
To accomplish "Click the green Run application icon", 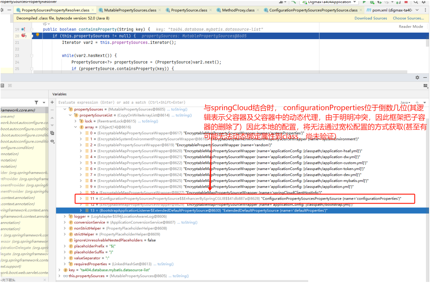I will (x=364, y=2).
